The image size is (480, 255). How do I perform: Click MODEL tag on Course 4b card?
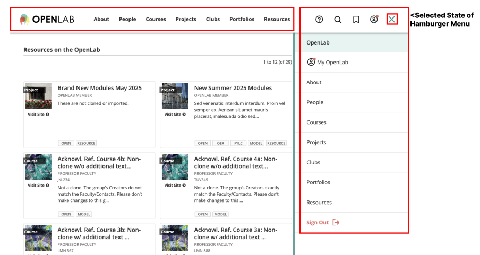click(84, 214)
